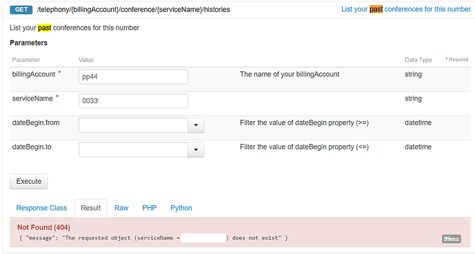
Task: Click the billingAccount parameter label
Action: [x=34, y=74]
